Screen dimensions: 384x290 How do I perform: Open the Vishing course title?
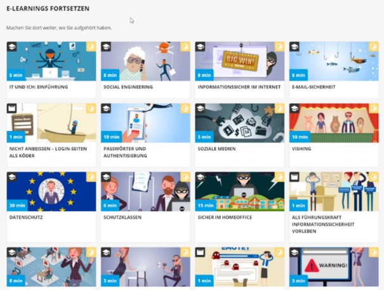301,149
